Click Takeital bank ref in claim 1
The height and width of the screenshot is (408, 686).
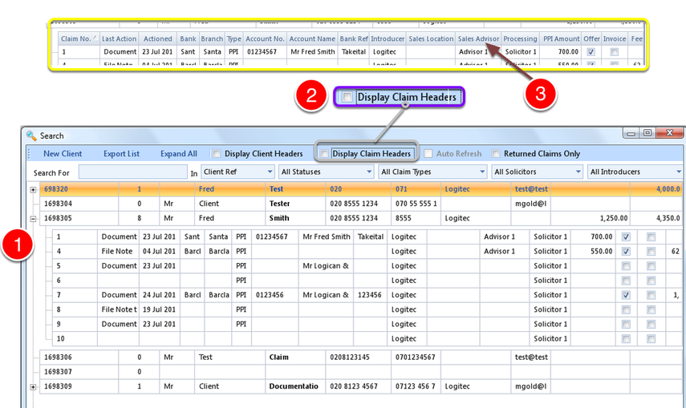pyautogui.click(x=371, y=236)
